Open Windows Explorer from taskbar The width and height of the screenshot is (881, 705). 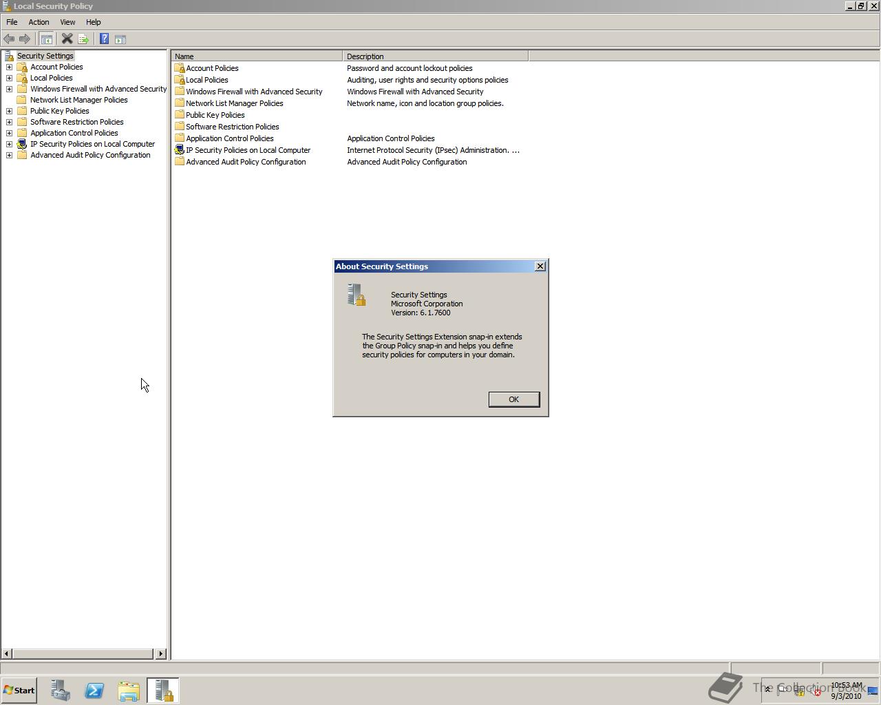tap(129, 691)
